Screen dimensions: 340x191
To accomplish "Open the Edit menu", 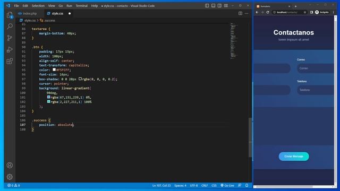I will [25, 6].
